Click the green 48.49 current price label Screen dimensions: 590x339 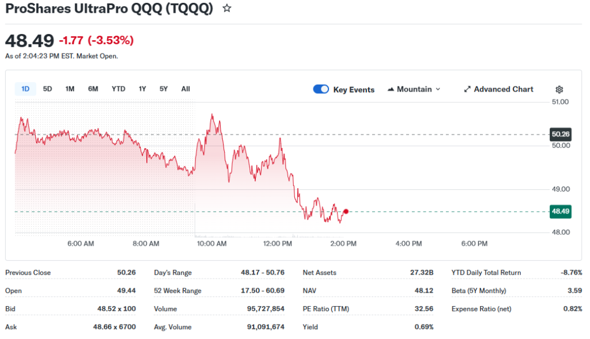560,211
